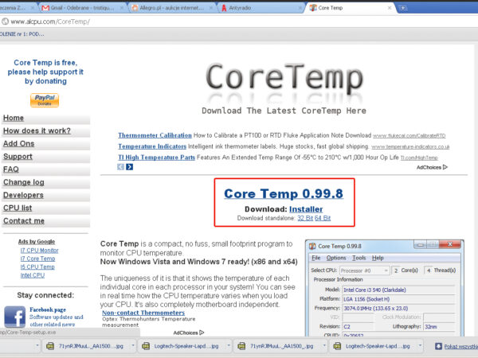Click the previous ad arrow icon
This screenshot has width=478, height=358.
point(121,166)
